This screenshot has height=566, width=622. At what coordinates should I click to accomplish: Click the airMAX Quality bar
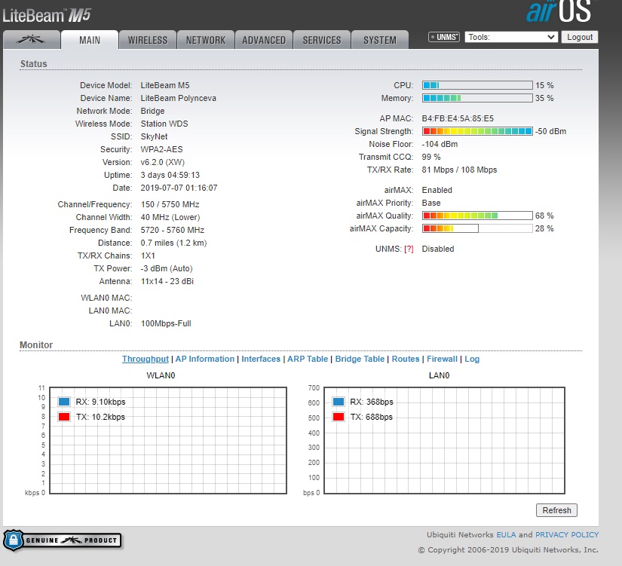click(x=477, y=216)
